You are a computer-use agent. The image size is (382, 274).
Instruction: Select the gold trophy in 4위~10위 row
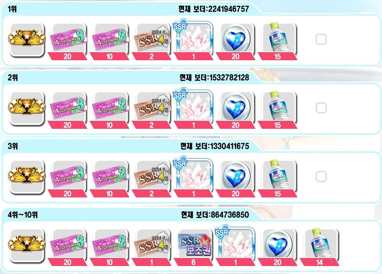click(27, 246)
